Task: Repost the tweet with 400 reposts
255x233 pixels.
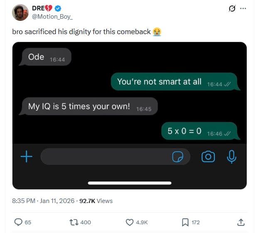Action: [x=75, y=222]
